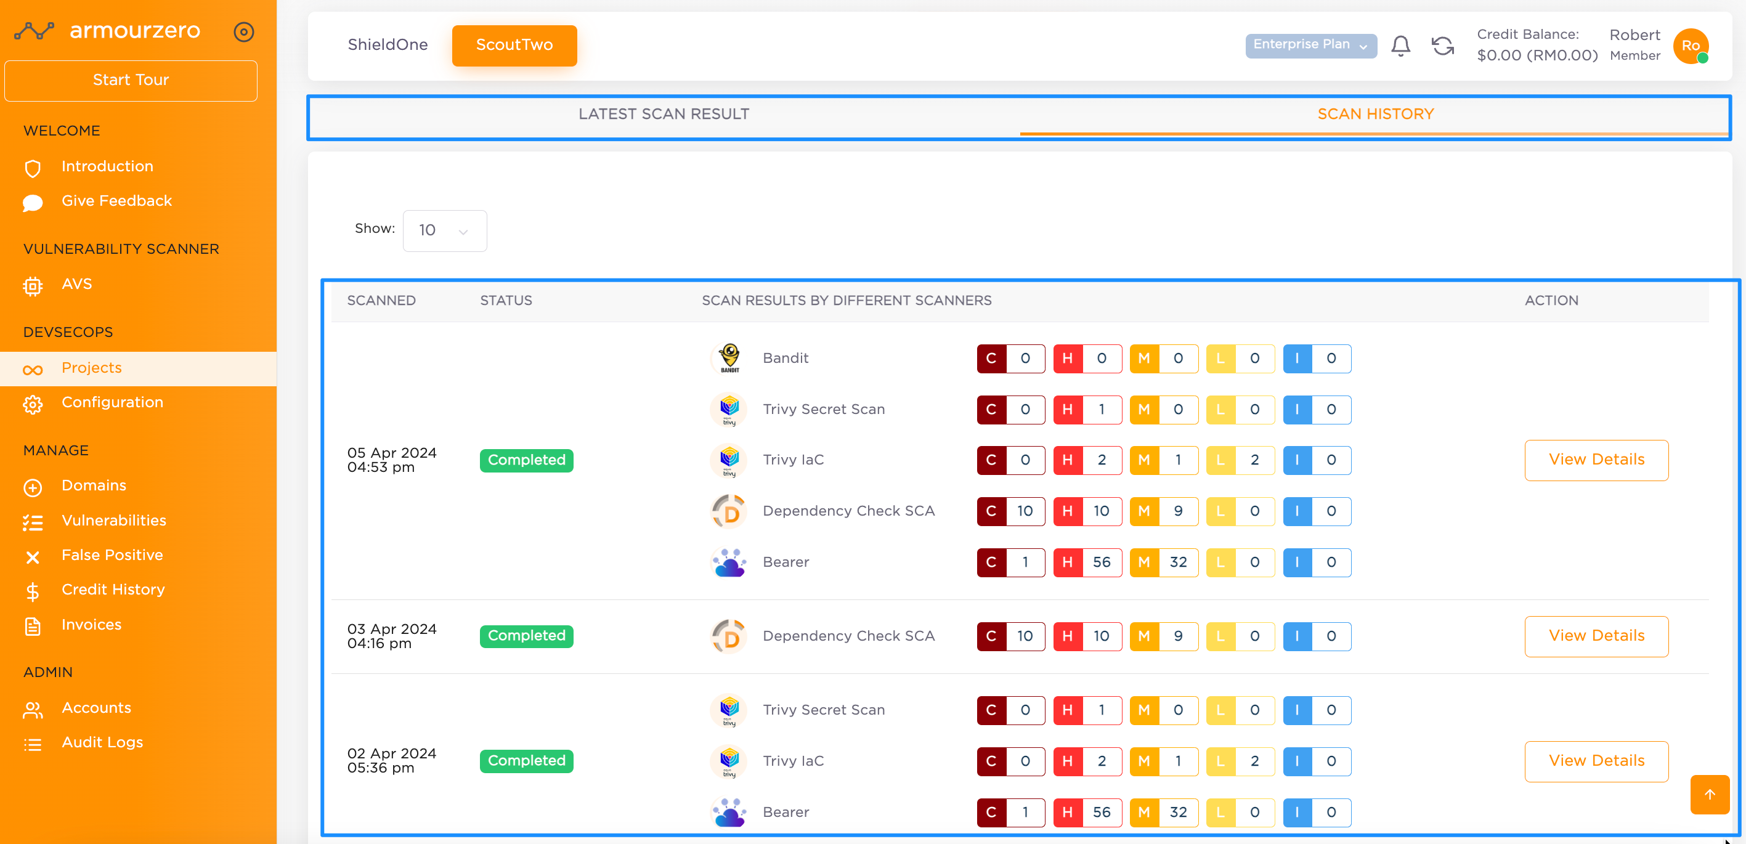Click Medium count 9 badge, 03 Apr scan
Screen dimensions: 1746x844
point(1163,635)
